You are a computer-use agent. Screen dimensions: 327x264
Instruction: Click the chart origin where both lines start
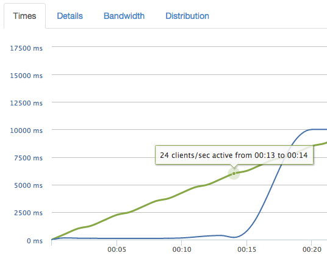coord(52,240)
